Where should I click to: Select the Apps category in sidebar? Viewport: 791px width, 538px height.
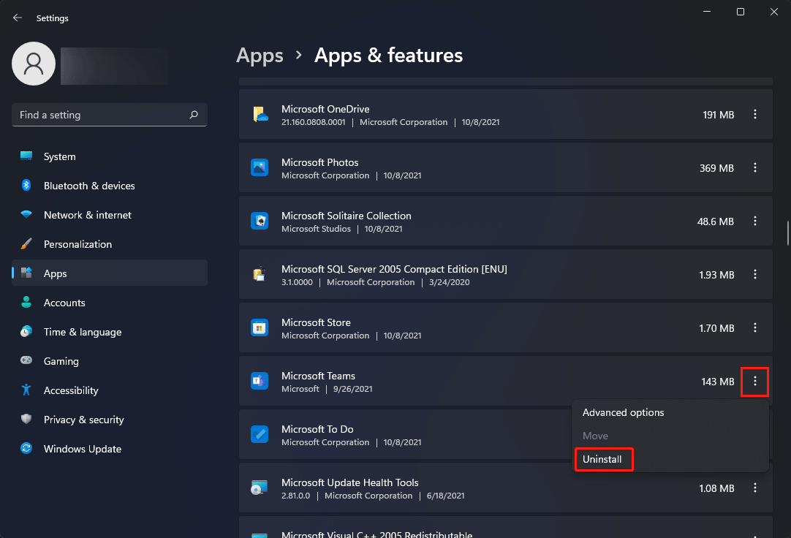(x=110, y=273)
